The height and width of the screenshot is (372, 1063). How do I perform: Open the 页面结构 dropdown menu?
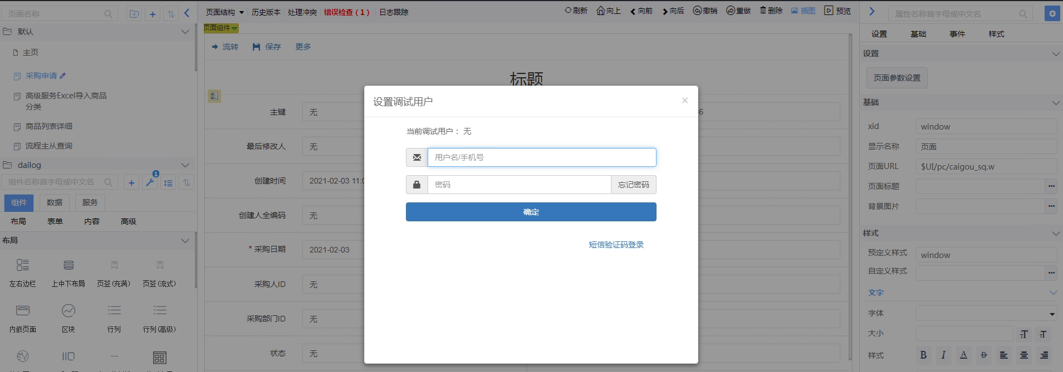click(225, 12)
